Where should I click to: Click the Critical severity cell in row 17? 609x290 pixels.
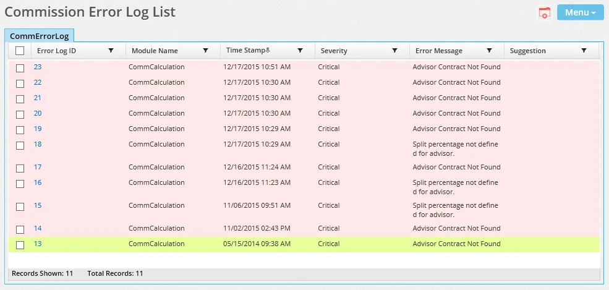coord(328,167)
